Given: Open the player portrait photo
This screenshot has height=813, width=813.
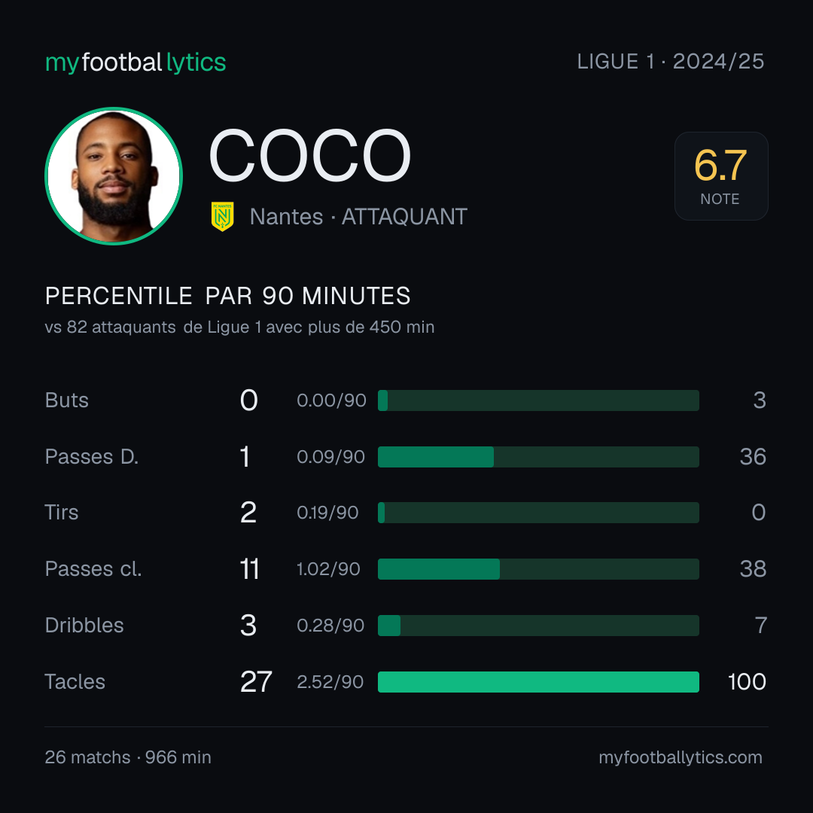Looking at the screenshot, I should click(114, 176).
